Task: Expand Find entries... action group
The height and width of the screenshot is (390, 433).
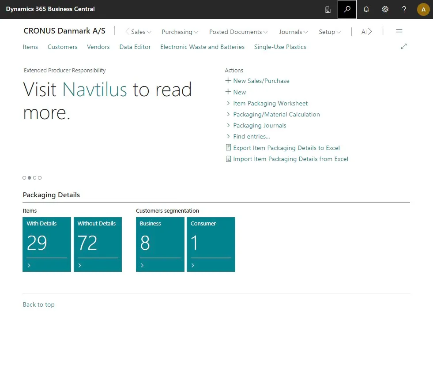Action: (228, 136)
